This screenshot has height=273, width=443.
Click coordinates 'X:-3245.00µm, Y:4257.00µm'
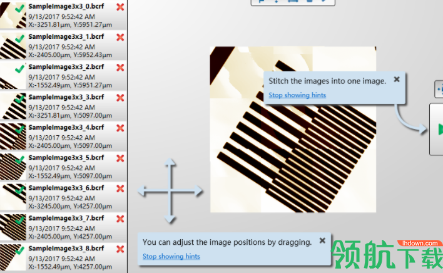pyautogui.click(x=70, y=206)
